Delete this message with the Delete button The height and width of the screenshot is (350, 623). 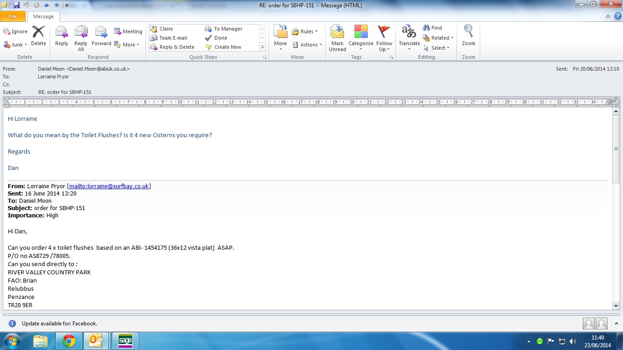click(38, 36)
